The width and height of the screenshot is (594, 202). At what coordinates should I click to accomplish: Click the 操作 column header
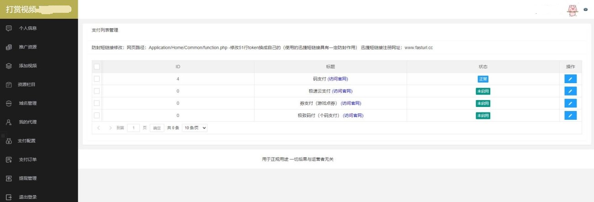[570, 67]
